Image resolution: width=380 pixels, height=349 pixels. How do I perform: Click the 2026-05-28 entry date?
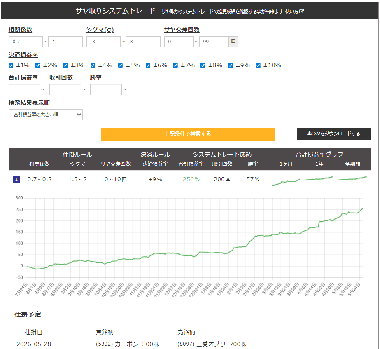[34, 344]
